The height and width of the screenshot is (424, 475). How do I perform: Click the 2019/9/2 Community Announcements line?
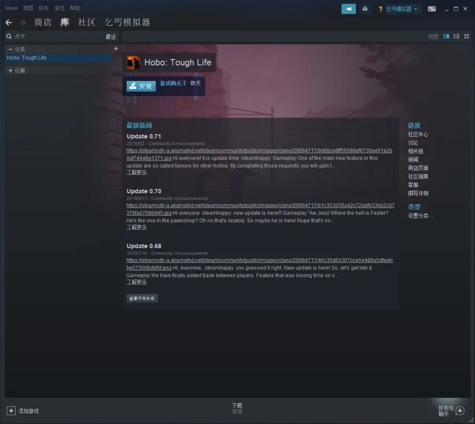pyautogui.click(x=166, y=143)
